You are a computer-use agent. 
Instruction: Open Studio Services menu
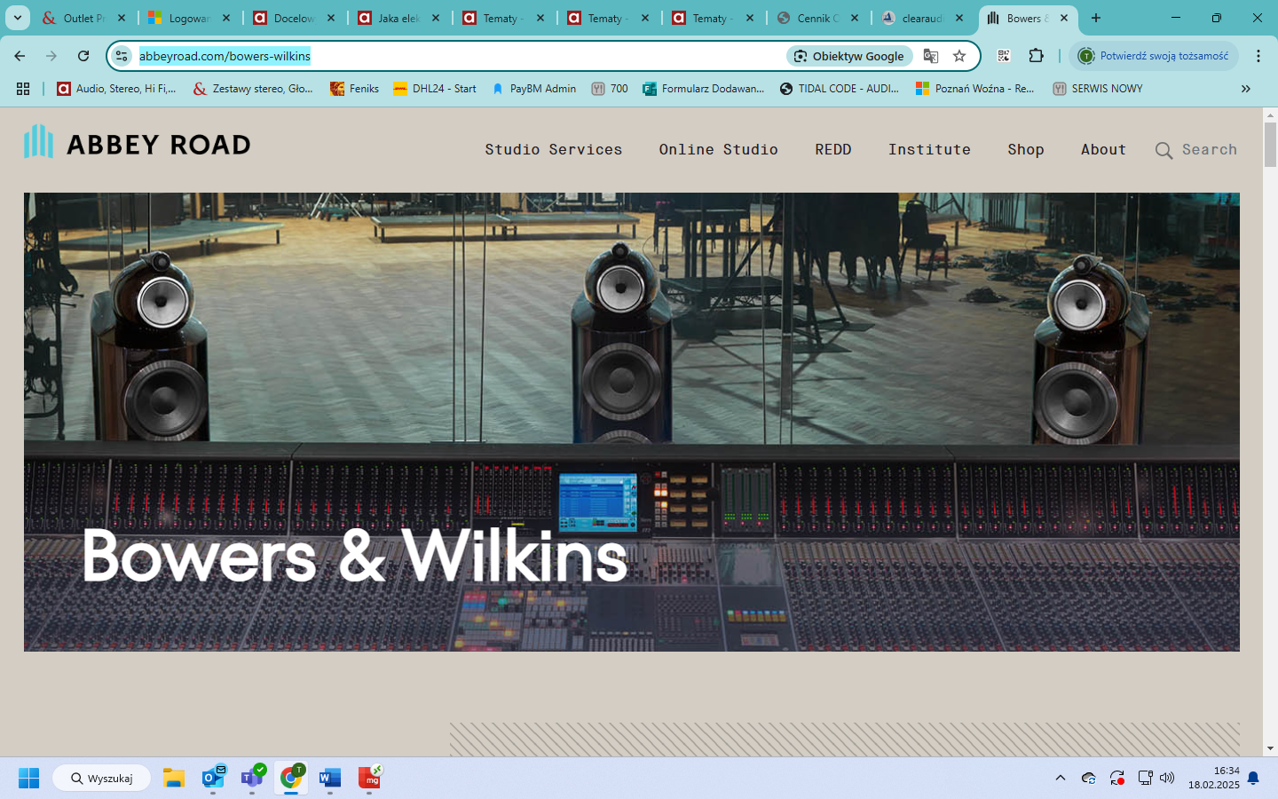(553, 149)
